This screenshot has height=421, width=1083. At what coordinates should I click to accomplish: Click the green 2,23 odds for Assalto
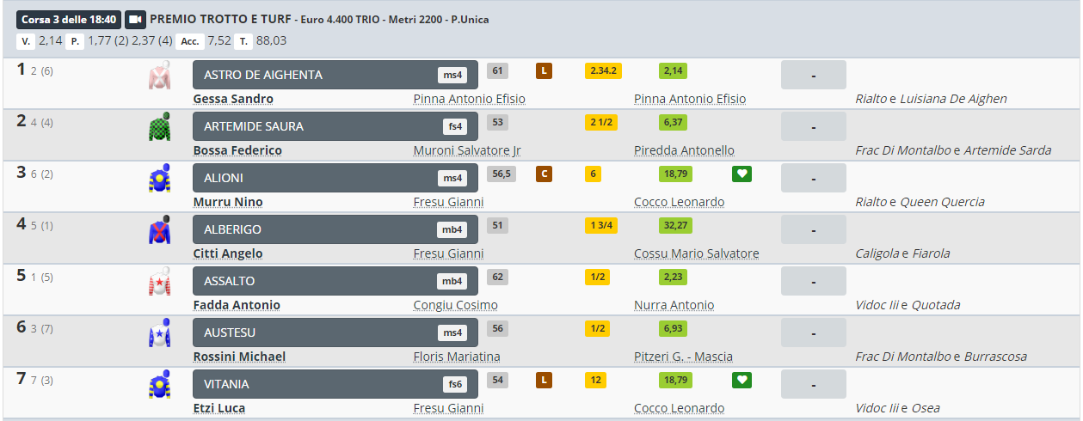[x=673, y=278]
